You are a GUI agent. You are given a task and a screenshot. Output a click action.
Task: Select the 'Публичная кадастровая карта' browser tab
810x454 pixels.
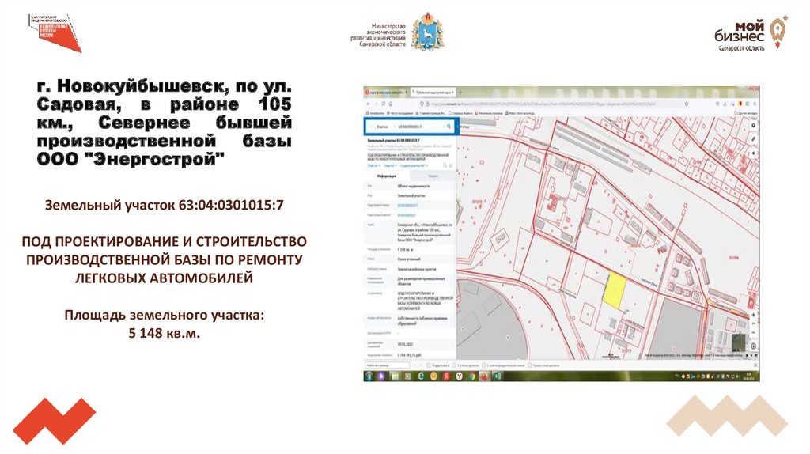[x=431, y=92]
